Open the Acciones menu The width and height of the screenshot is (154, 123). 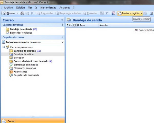pyautogui.click(x=64, y=8)
